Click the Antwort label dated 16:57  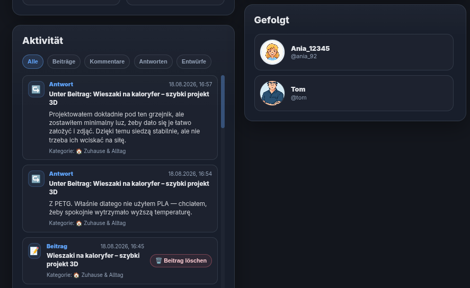(61, 84)
